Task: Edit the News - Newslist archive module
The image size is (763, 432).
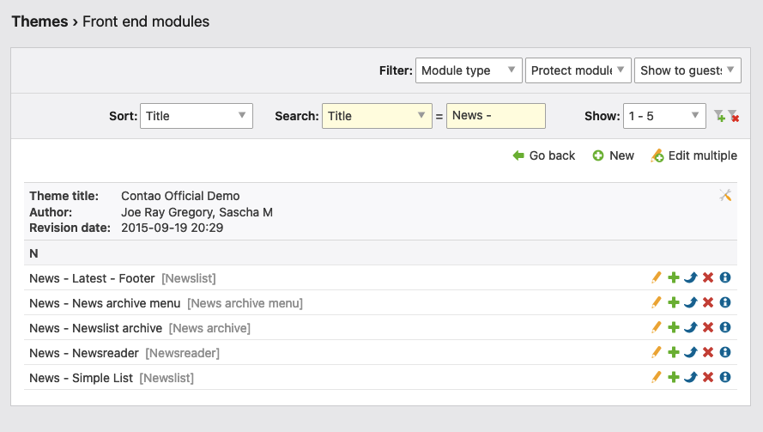Action: (657, 327)
